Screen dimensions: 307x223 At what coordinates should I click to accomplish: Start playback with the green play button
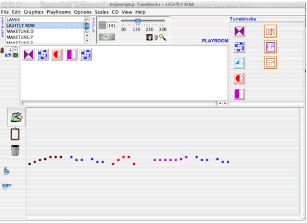(107, 37)
